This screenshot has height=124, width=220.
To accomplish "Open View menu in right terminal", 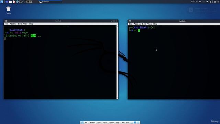I will coord(150,24).
